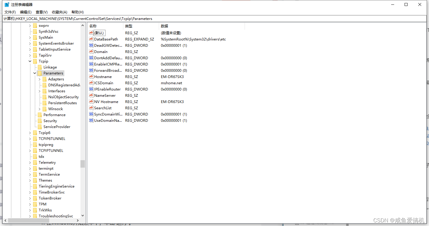Click the ServiceProvider folder icon

click(40, 127)
